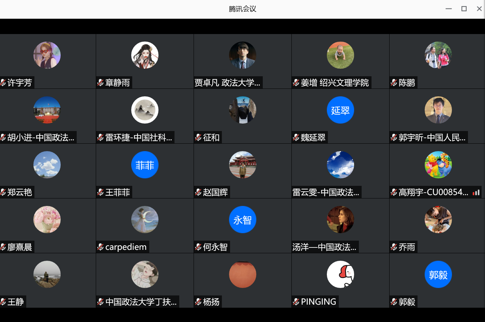Maximize the 腾讯会议 window
The height and width of the screenshot is (322, 485).
464,9
